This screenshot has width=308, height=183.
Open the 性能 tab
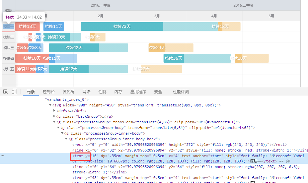(x=102, y=92)
